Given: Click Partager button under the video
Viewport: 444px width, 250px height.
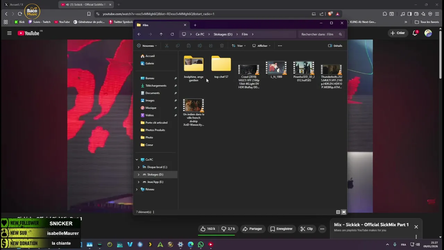Looking at the screenshot, I should coord(252,229).
